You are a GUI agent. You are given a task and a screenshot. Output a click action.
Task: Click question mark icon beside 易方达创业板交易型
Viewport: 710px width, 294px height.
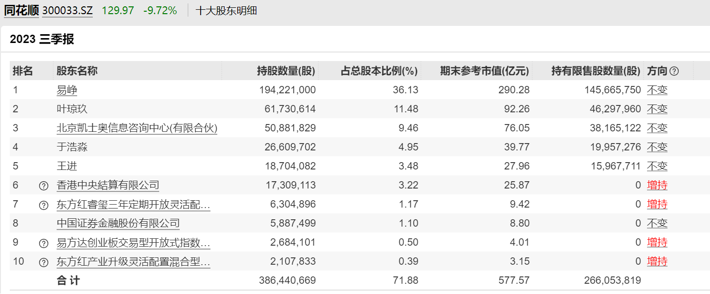click(x=43, y=243)
